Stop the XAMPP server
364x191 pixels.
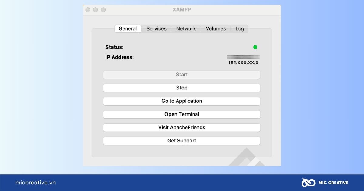click(x=182, y=88)
